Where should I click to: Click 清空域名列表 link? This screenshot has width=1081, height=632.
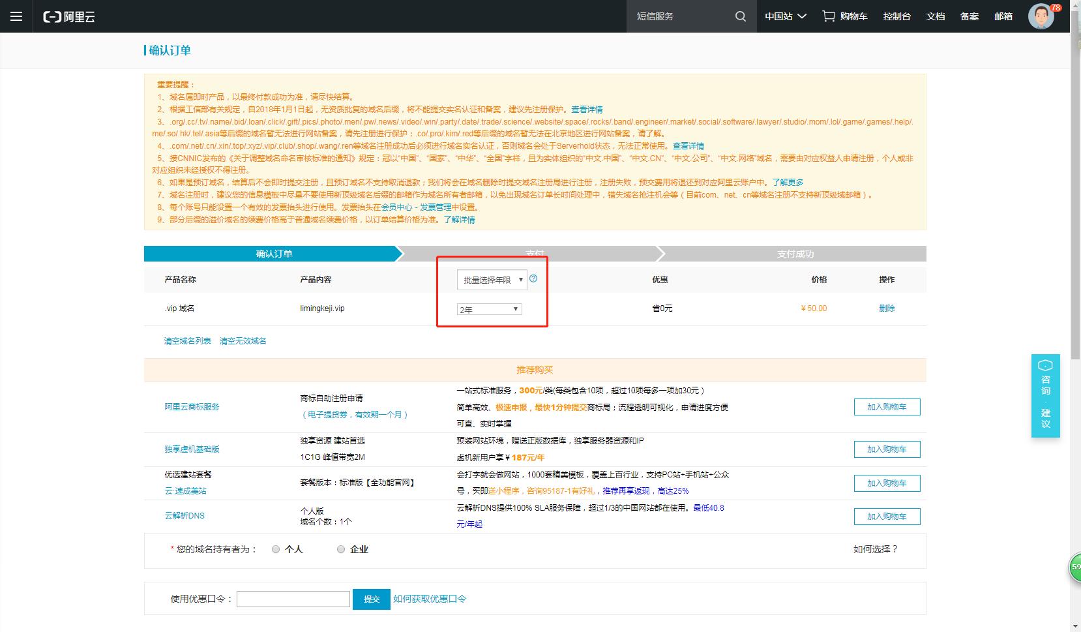tap(188, 341)
